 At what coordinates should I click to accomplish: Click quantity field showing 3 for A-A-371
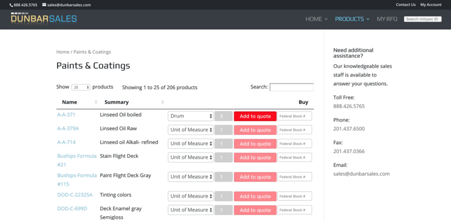(x=223, y=116)
